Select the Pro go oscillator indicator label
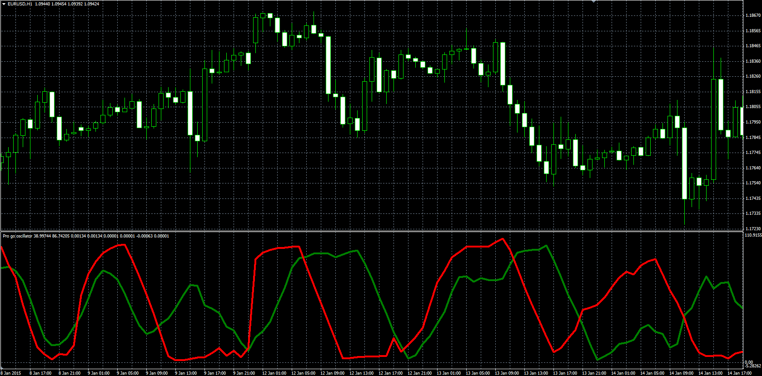762x376 pixels. pyautogui.click(x=17, y=236)
